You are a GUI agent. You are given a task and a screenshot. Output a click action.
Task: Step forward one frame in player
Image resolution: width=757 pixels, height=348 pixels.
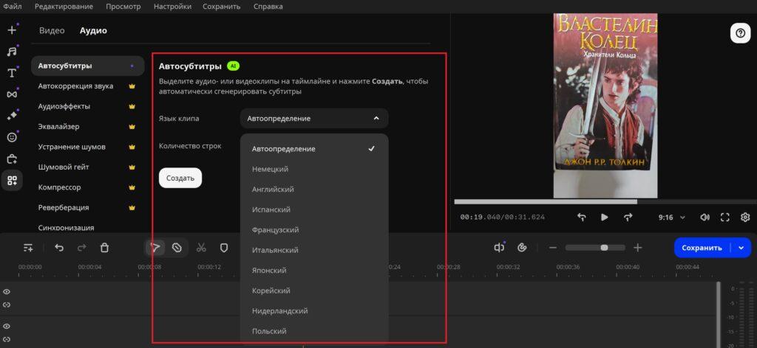click(x=628, y=217)
